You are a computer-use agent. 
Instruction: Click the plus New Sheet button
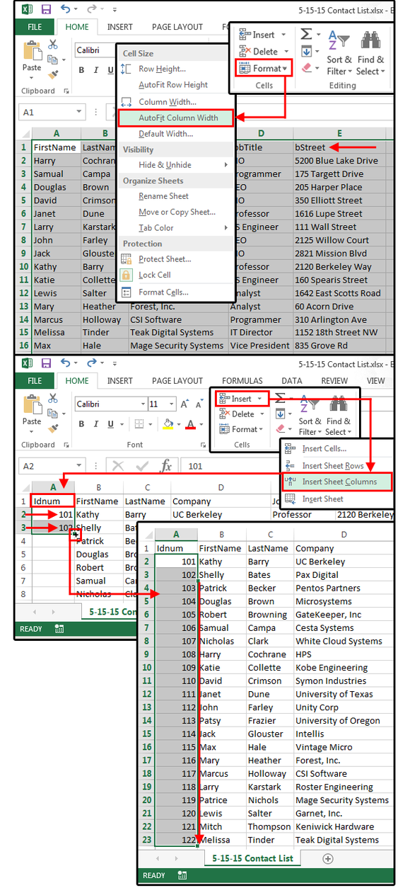[327, 858]
